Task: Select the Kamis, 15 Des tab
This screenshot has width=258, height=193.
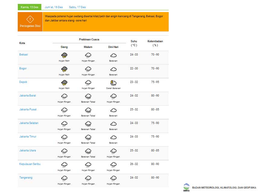Action: (x=30, y=7)
